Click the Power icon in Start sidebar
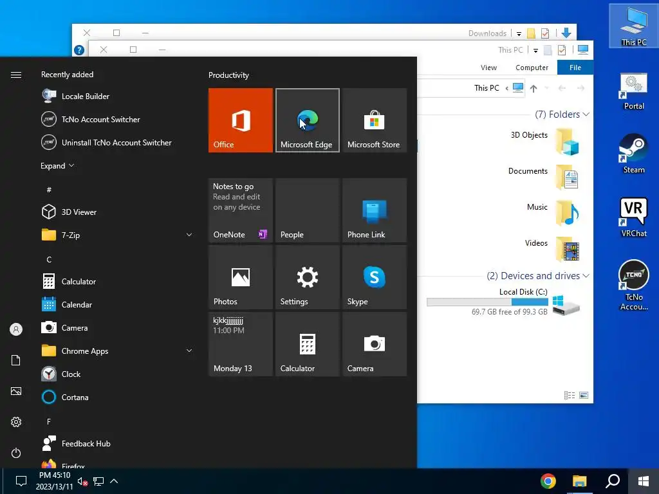 16,453
